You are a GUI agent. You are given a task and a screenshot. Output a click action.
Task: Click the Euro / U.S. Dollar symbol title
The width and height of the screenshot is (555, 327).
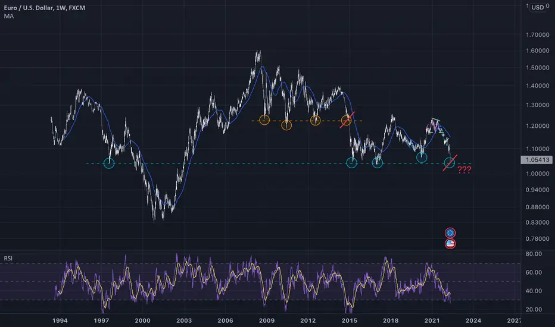coord(45,8)
